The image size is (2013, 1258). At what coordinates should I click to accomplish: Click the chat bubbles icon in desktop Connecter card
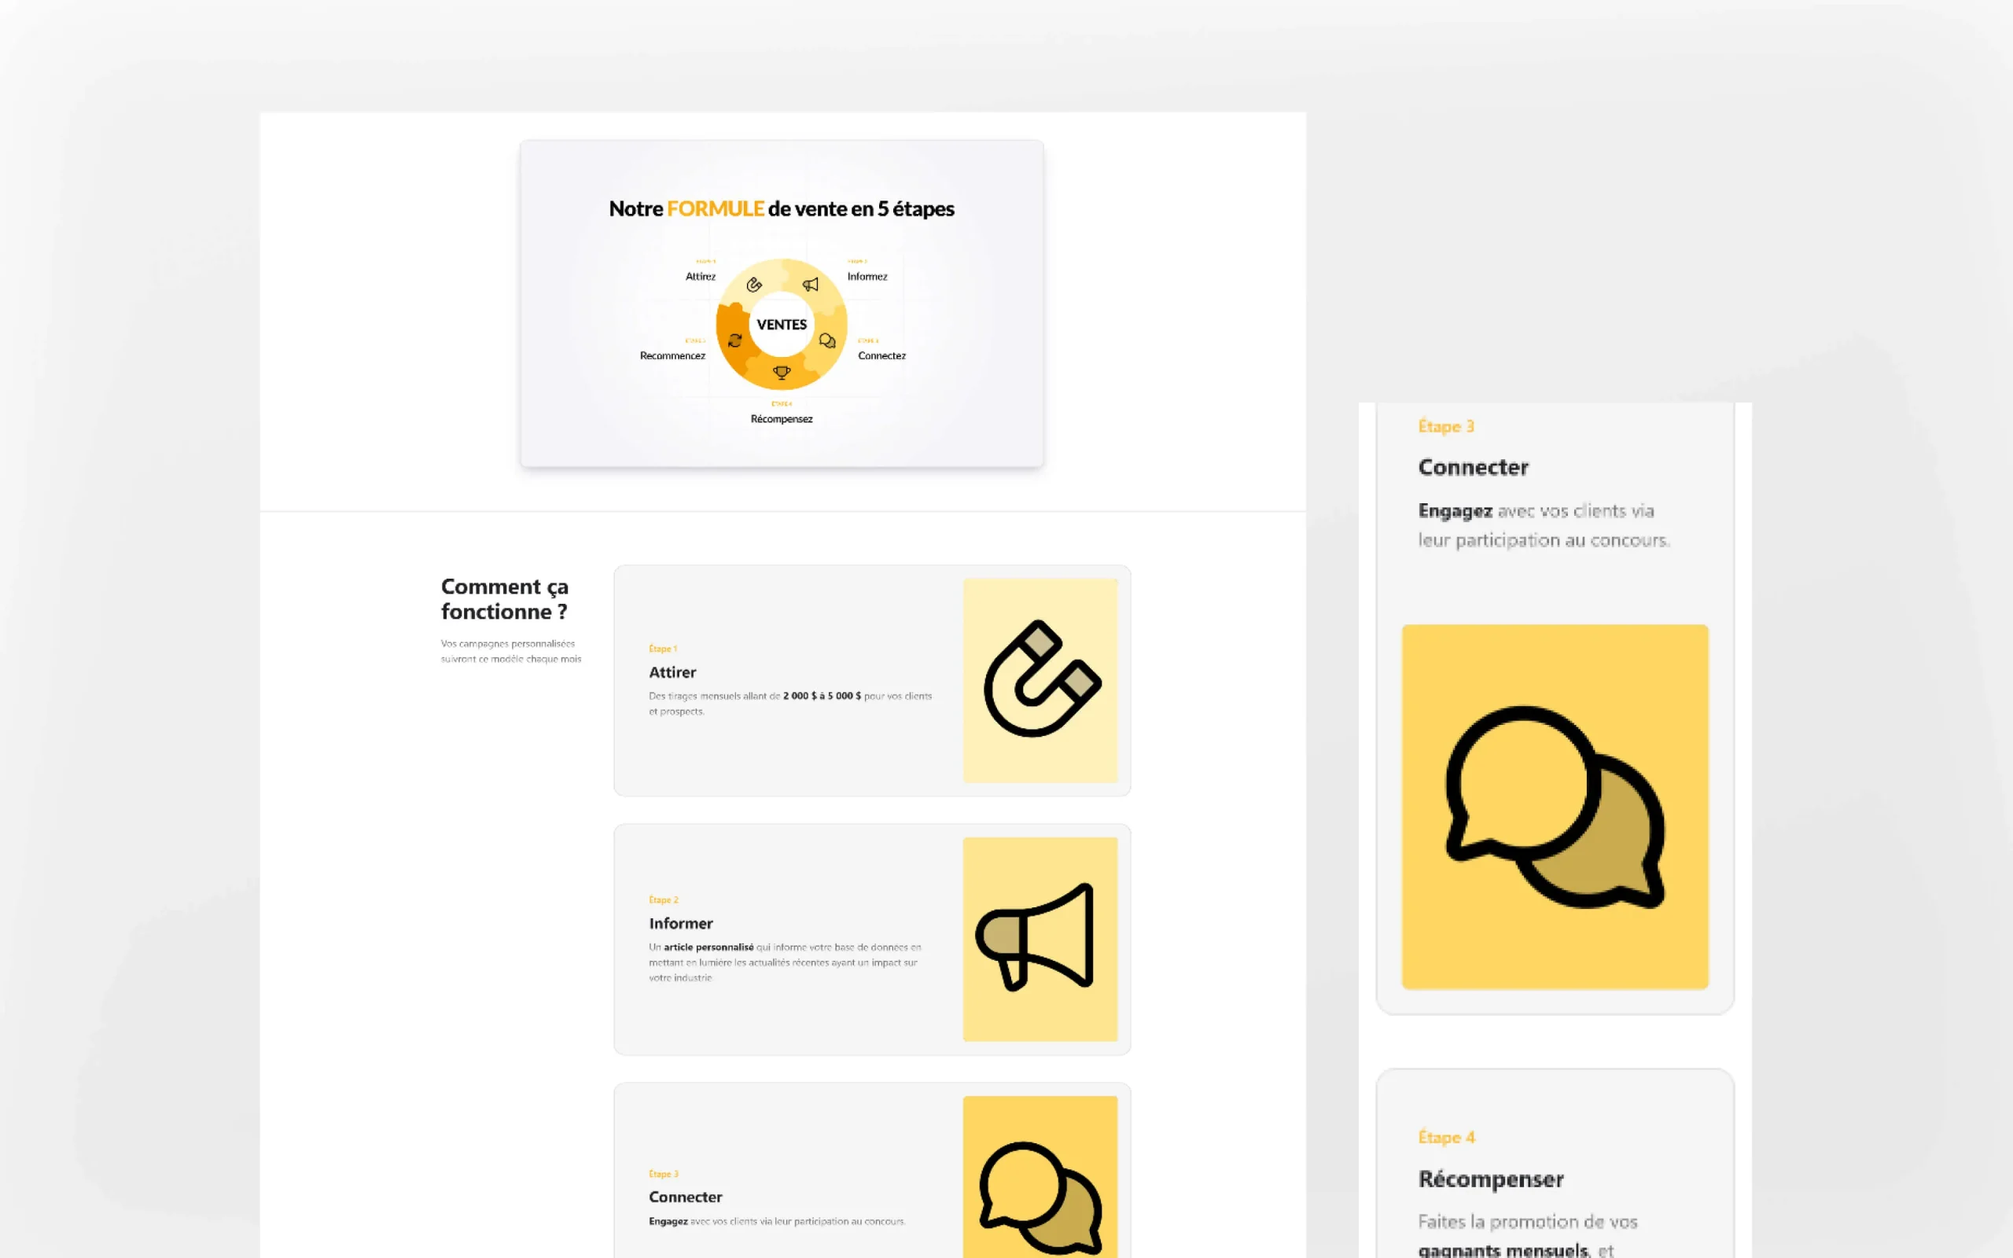click(x=1040, y=1197)
